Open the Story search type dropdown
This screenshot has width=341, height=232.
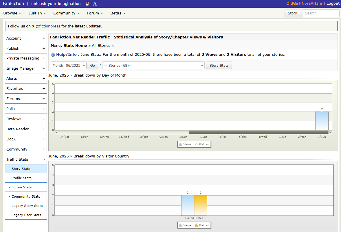294,13
